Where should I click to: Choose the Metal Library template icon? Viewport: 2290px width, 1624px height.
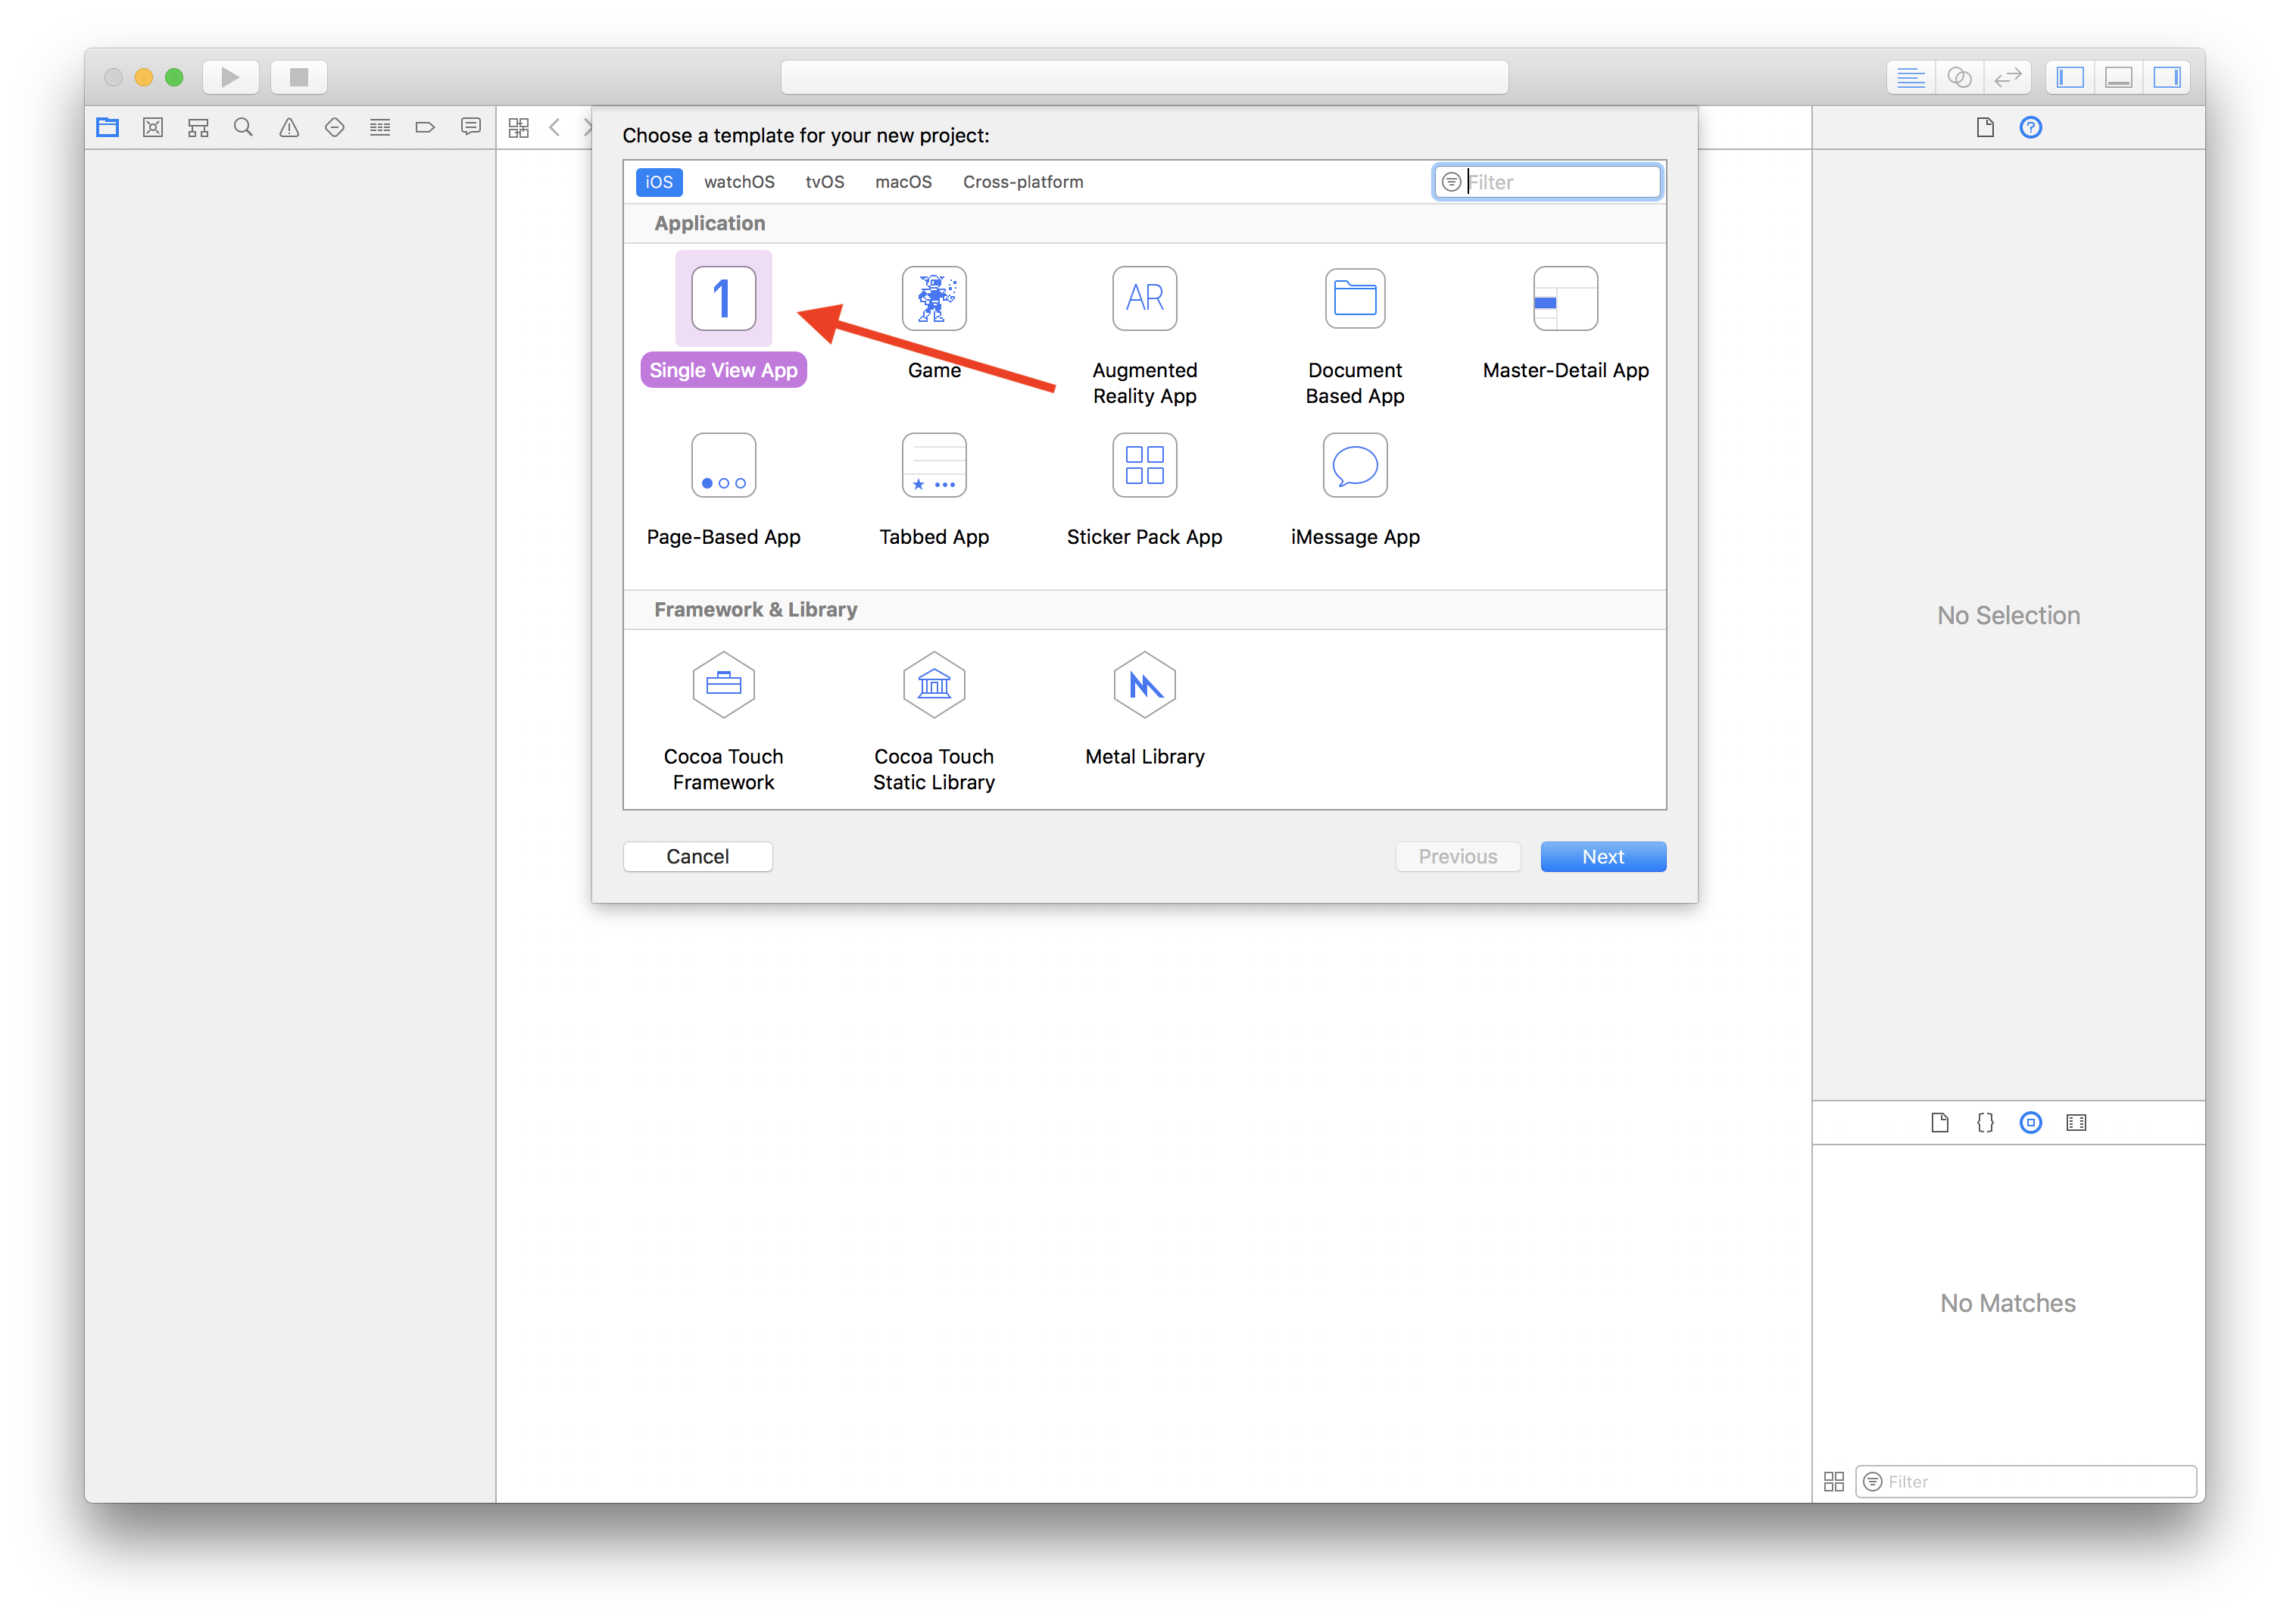pos(1144,685)
